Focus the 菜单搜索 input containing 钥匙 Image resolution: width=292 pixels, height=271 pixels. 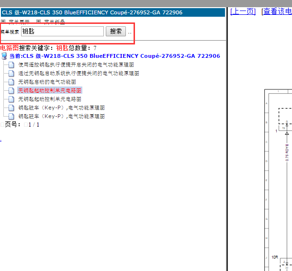click(x=62, y=31)
